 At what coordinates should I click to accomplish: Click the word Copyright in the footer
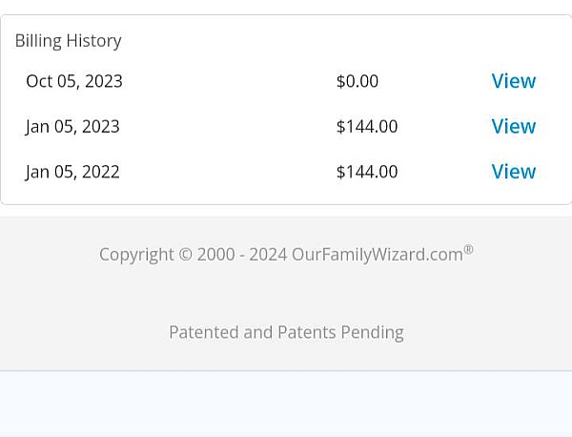tap(136, 255)
